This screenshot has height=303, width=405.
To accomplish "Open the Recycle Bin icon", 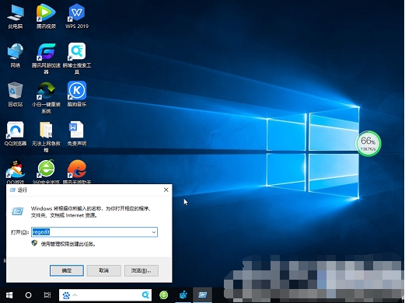I will point(16,94).
